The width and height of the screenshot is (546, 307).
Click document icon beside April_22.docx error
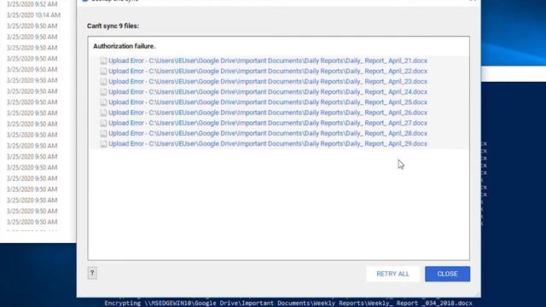(x=103, y=71)
